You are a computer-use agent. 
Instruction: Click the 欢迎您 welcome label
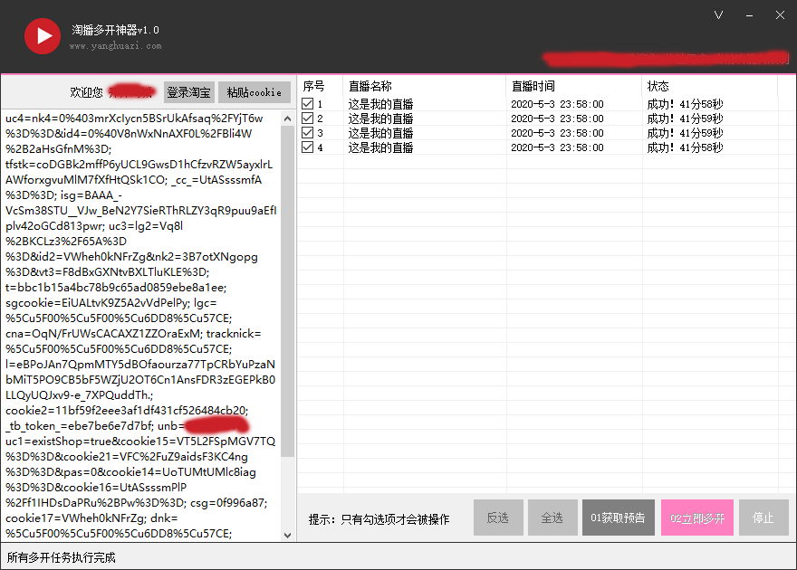click(86, 92)
